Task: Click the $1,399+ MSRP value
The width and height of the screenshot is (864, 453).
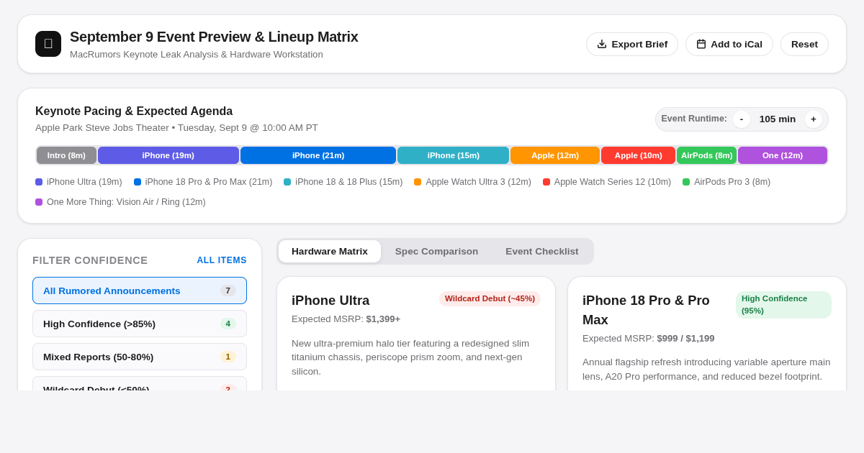Action: tap(383, 319)
